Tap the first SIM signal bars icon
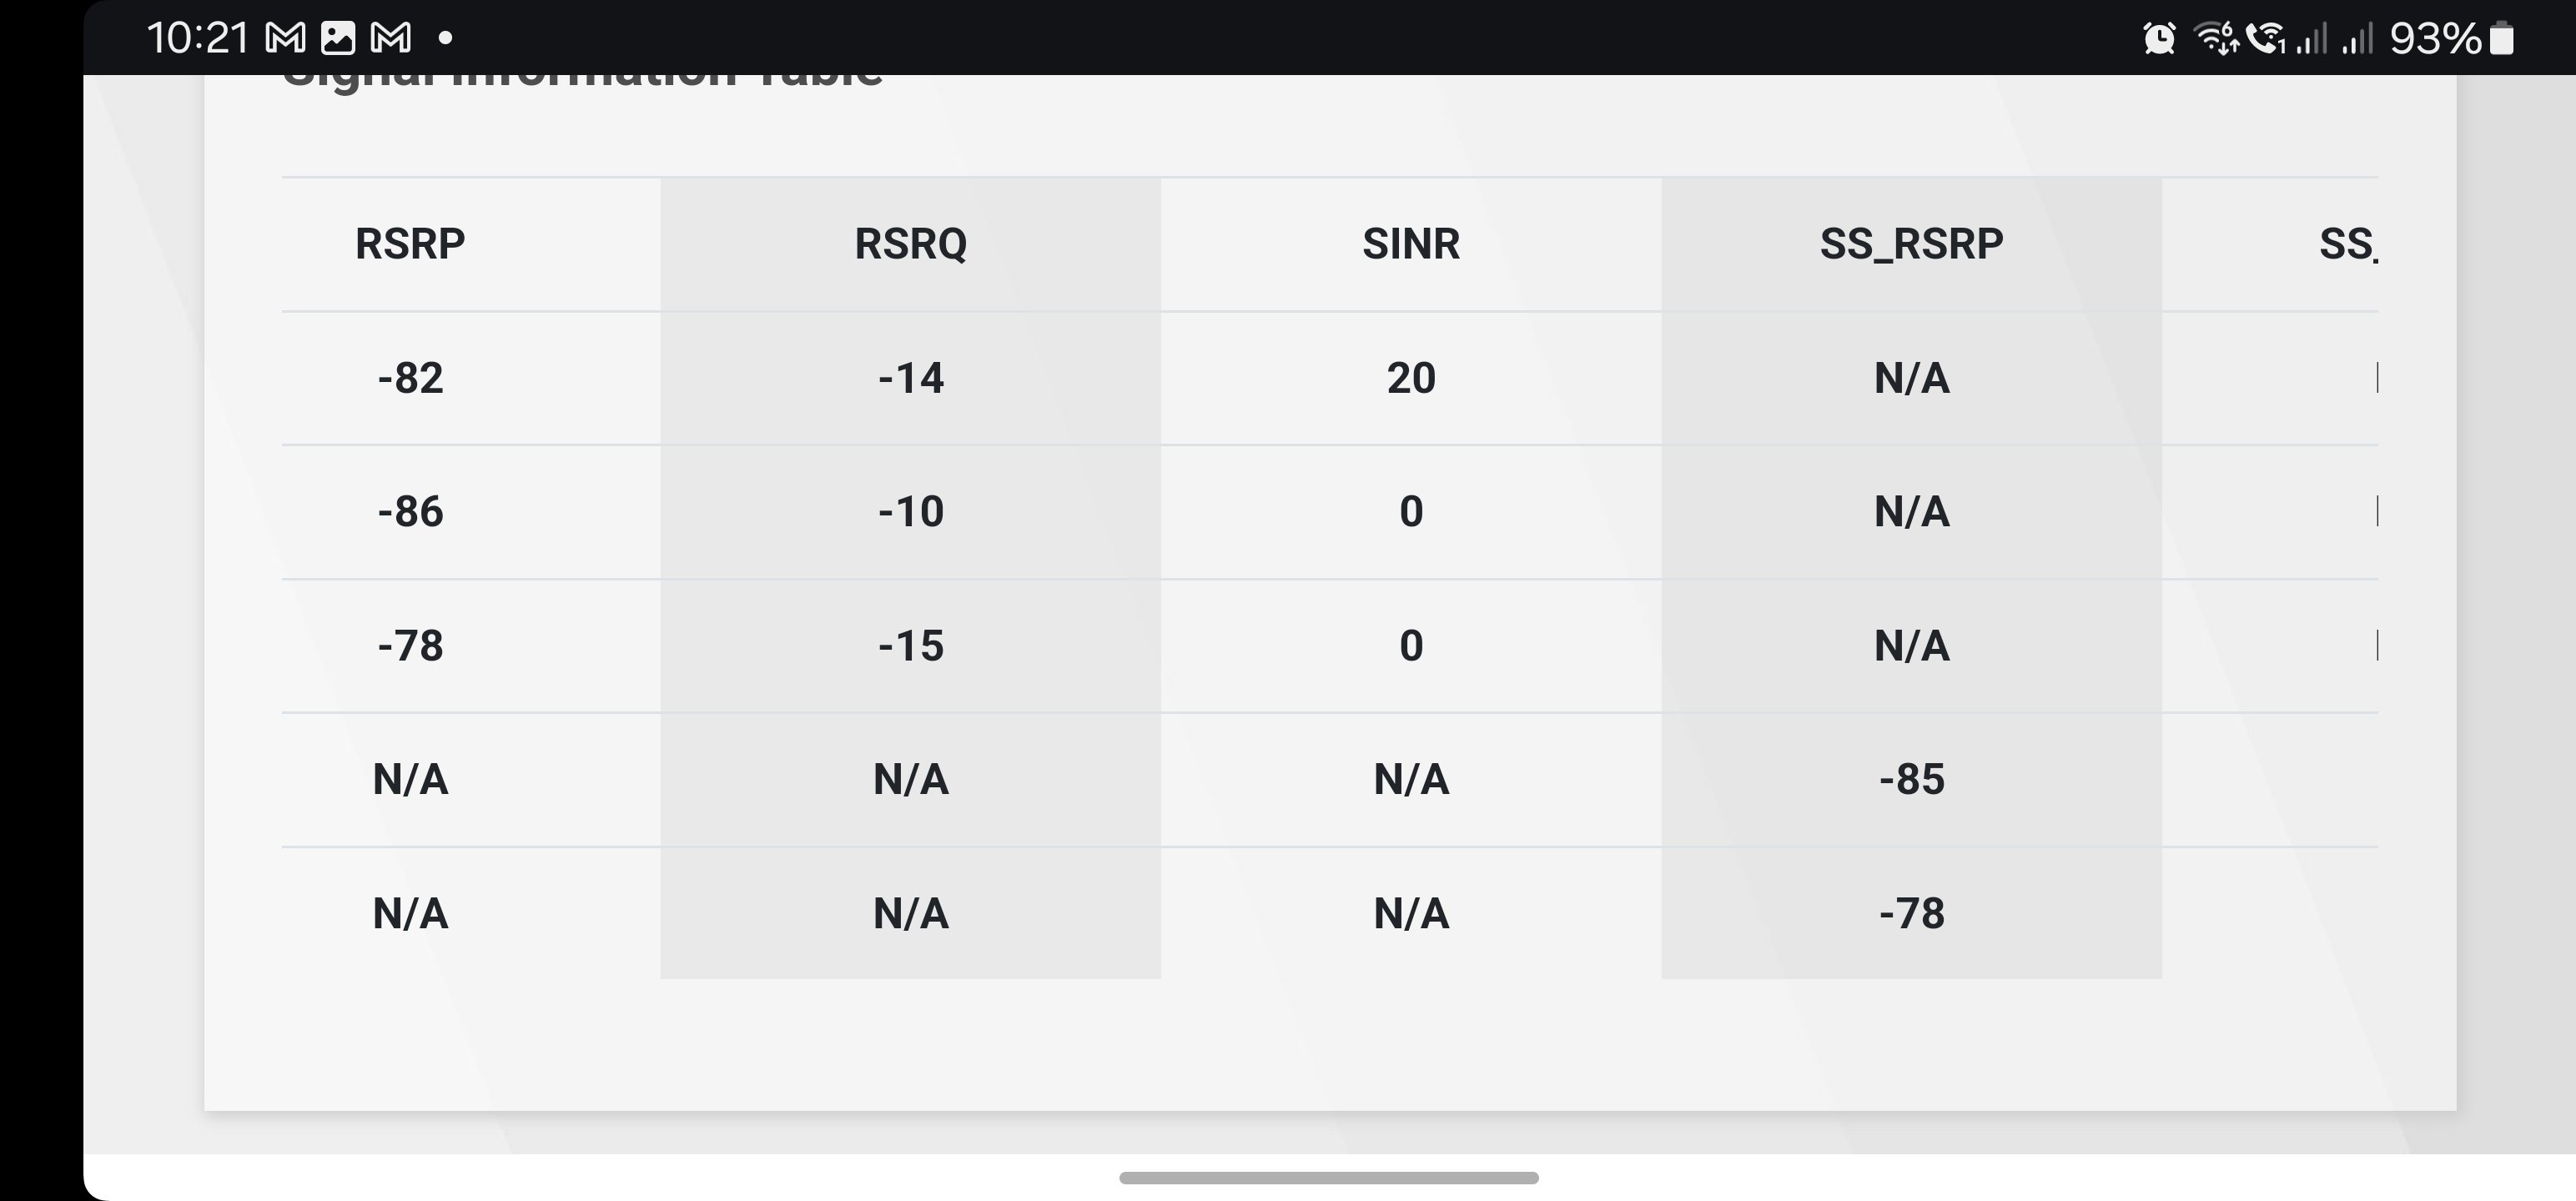 (2311, 38)
